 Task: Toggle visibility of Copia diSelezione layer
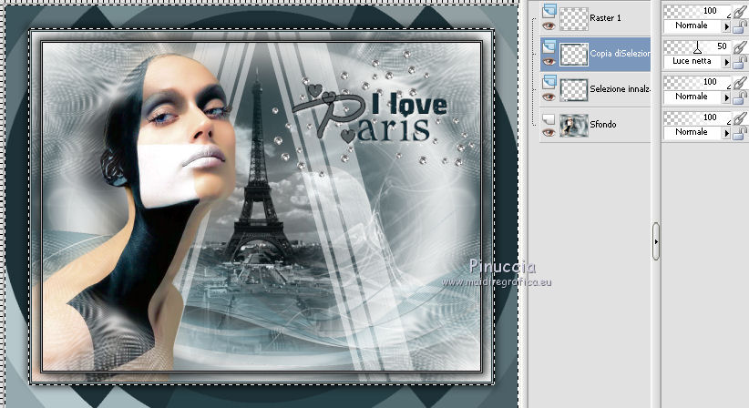(x=549, y=62)
